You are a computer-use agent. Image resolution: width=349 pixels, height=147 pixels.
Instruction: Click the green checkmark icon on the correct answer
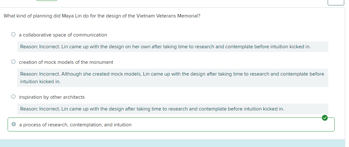click(324, 118)
